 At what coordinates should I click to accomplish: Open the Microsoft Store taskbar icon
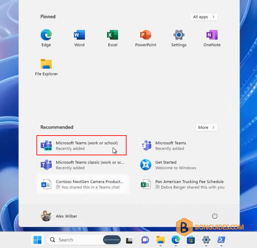point(191,240)
